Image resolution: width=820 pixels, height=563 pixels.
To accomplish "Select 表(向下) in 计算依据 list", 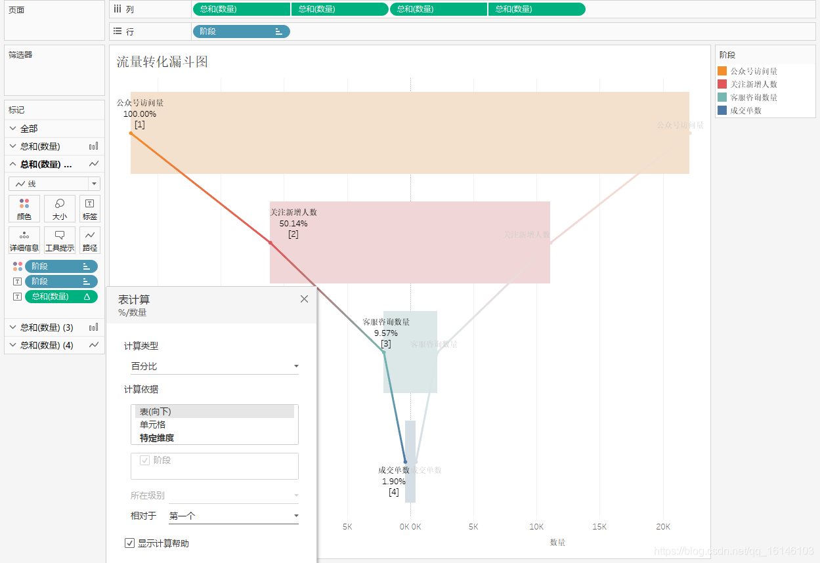I will coord(215,411).
